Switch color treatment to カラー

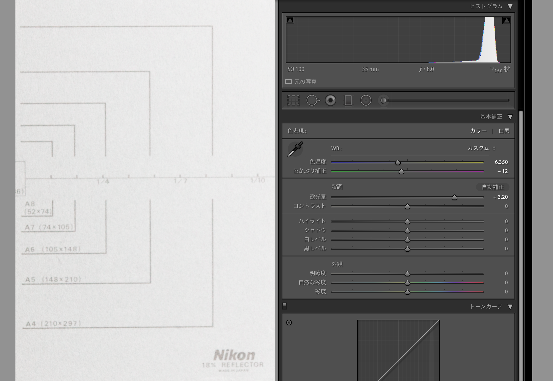pyautogui.click(x=478, y=131)
